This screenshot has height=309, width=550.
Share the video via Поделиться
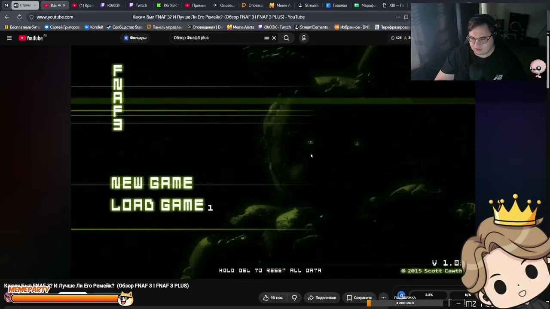(322, 297)
